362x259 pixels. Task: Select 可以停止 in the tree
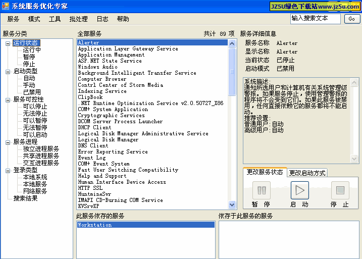coord(35,107)
